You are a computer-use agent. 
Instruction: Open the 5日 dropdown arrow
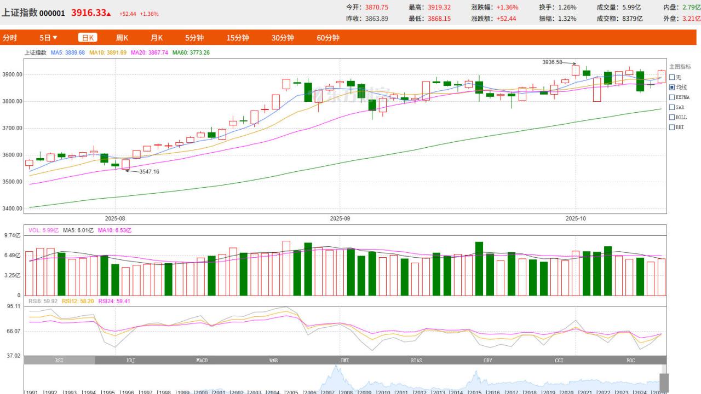coord(55,38)
